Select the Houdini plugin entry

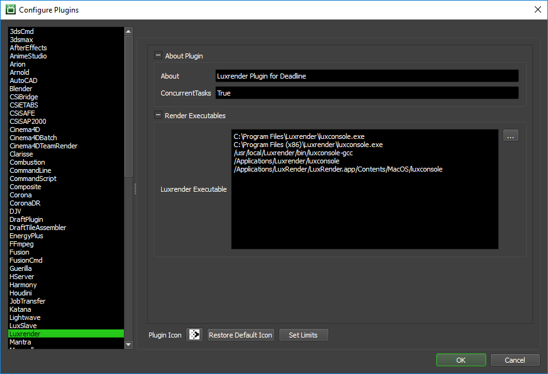pos(23,293)
